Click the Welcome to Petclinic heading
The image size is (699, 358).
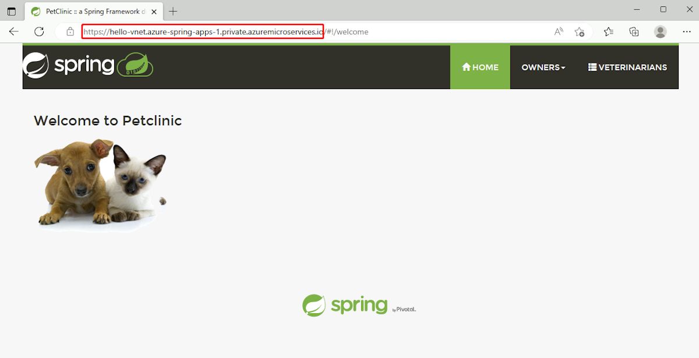pyautogui.click(x=108, y=120)
